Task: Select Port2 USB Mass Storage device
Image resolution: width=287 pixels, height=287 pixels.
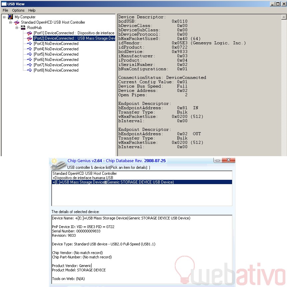Action: [74, 38]
